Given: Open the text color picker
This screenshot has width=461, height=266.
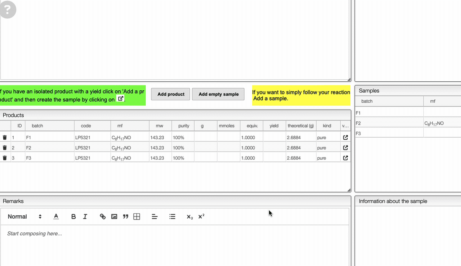Looking at the screenshot, I should point(56,217).
